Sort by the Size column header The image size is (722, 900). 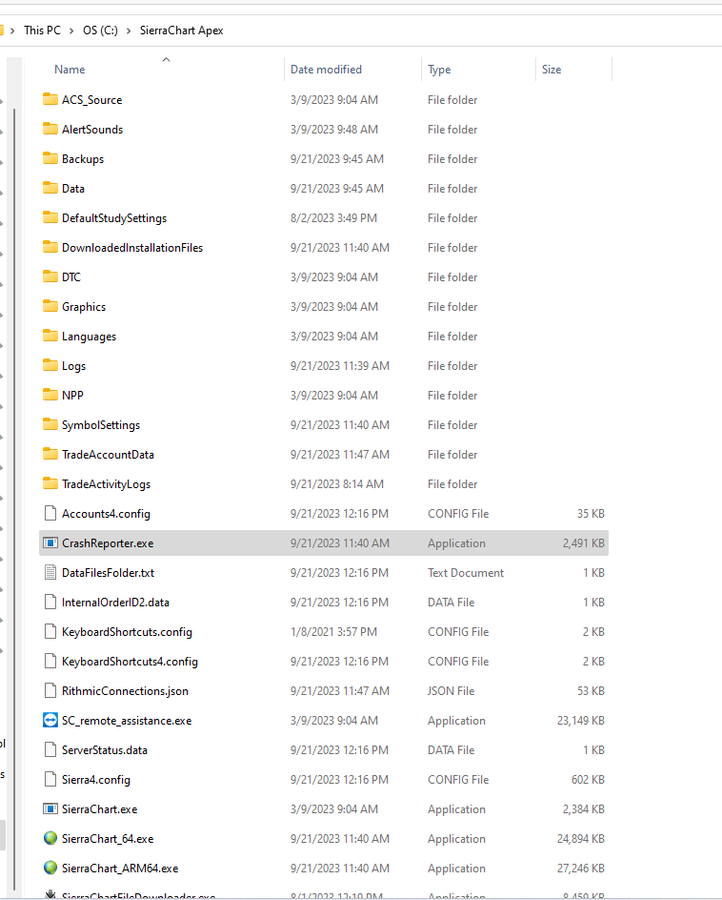click(552, 70)
